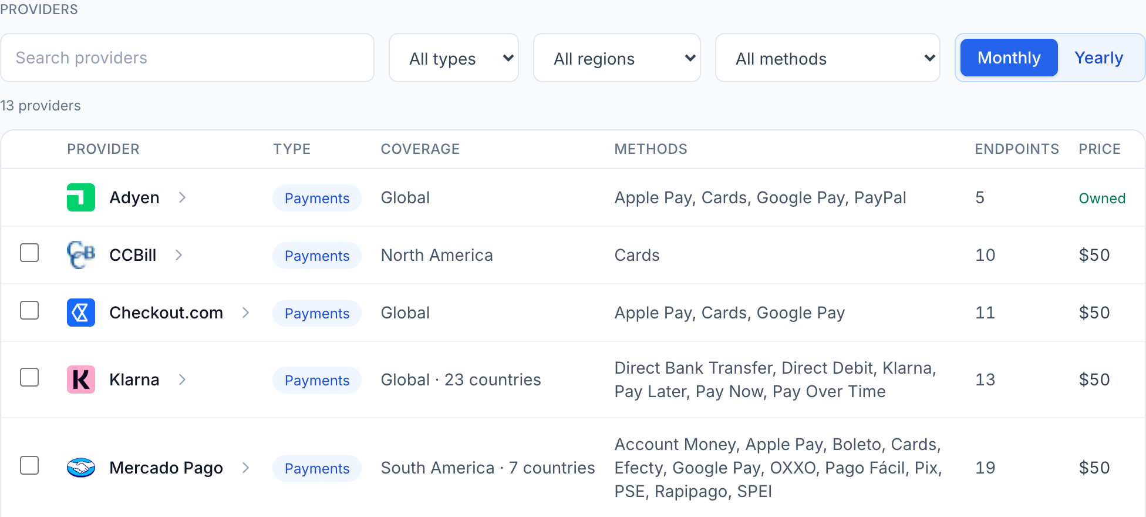Check the Klarna provider checkbox
The image size is (1146, 517).
[29, 378]
